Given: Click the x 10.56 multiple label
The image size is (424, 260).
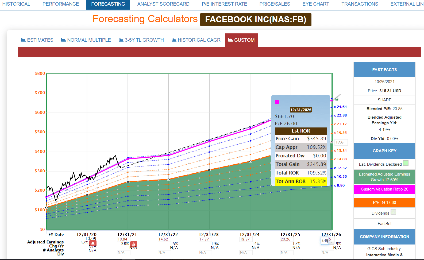Looking at the screenshot, I should coord(340,177).
